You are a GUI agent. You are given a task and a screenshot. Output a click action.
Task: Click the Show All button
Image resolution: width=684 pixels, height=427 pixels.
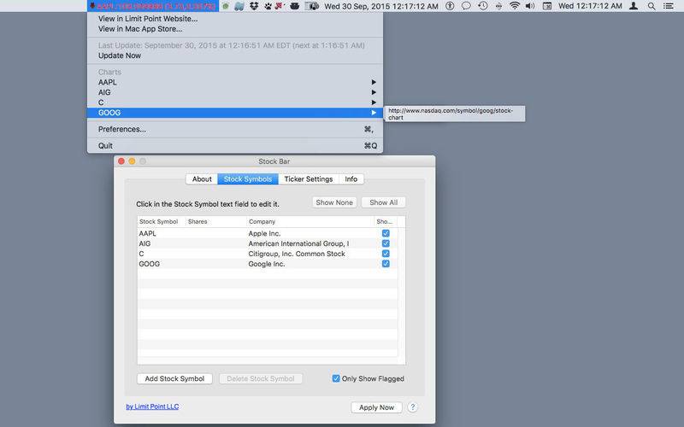(383, 202)
